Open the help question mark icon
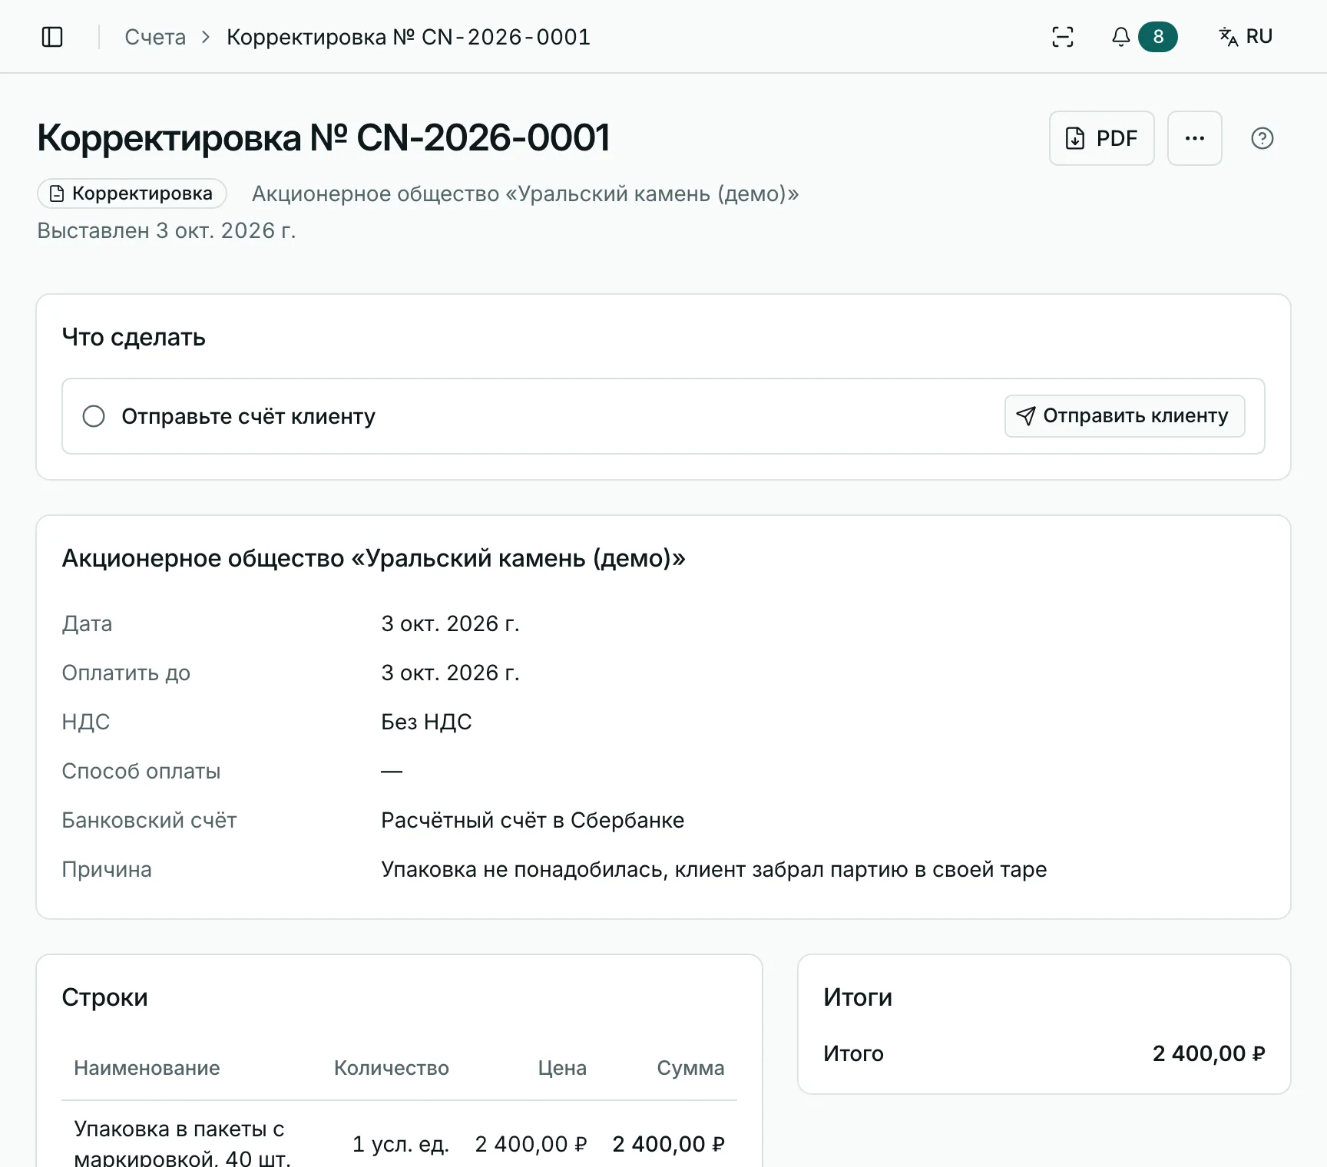Image resolution: width=1327 pixels, height=1167 pixels. click(x=1262, y=138)
